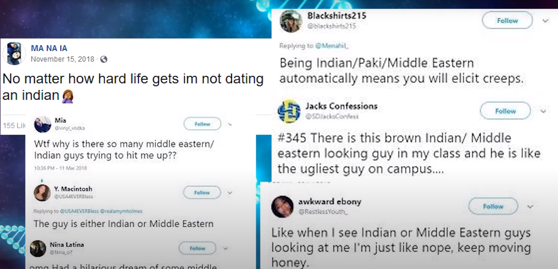This screenshot has height=269, width=558.
Task: Click Blackshirts215's avatar icon
Action: pyautogui.click(x=291, y=21)
